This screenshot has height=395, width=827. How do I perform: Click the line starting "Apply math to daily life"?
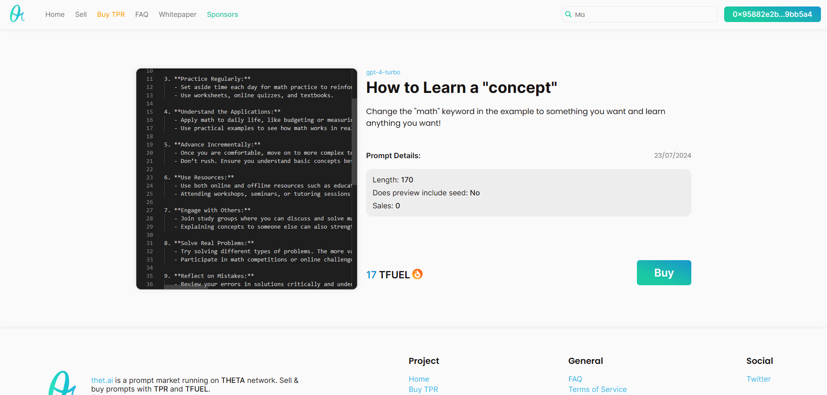pyautogui.click(x=263, y=120)
